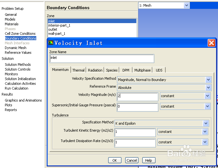This screenshot has width=218, height=168.
Task: Select outlet in the Zone list
Action: click(92, 29)
